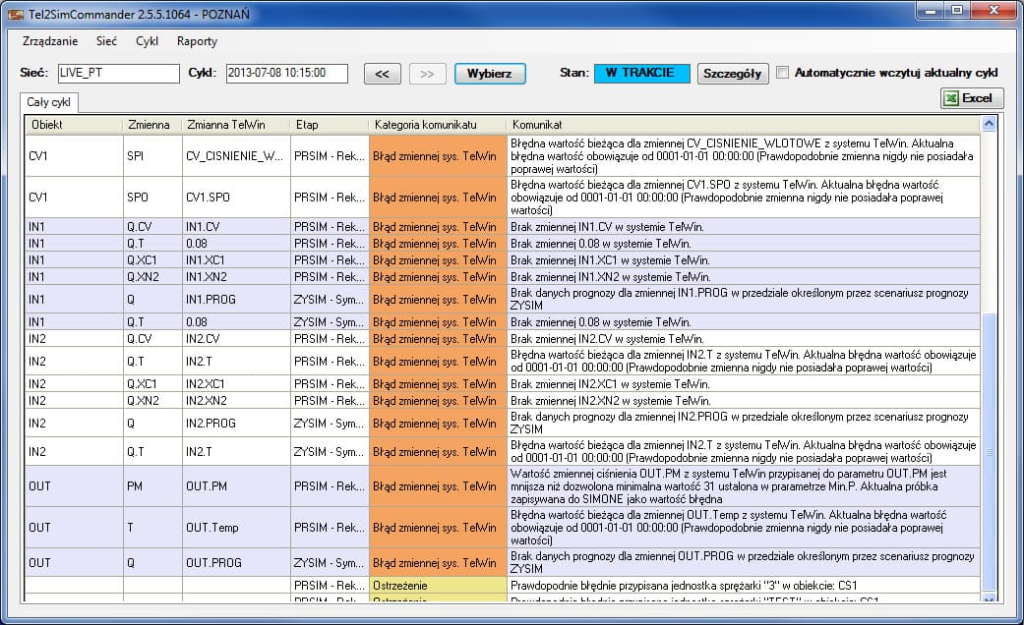
Task: Open the Zrządzanie menu
Action: pyautogui.click(x=49, y=41)
